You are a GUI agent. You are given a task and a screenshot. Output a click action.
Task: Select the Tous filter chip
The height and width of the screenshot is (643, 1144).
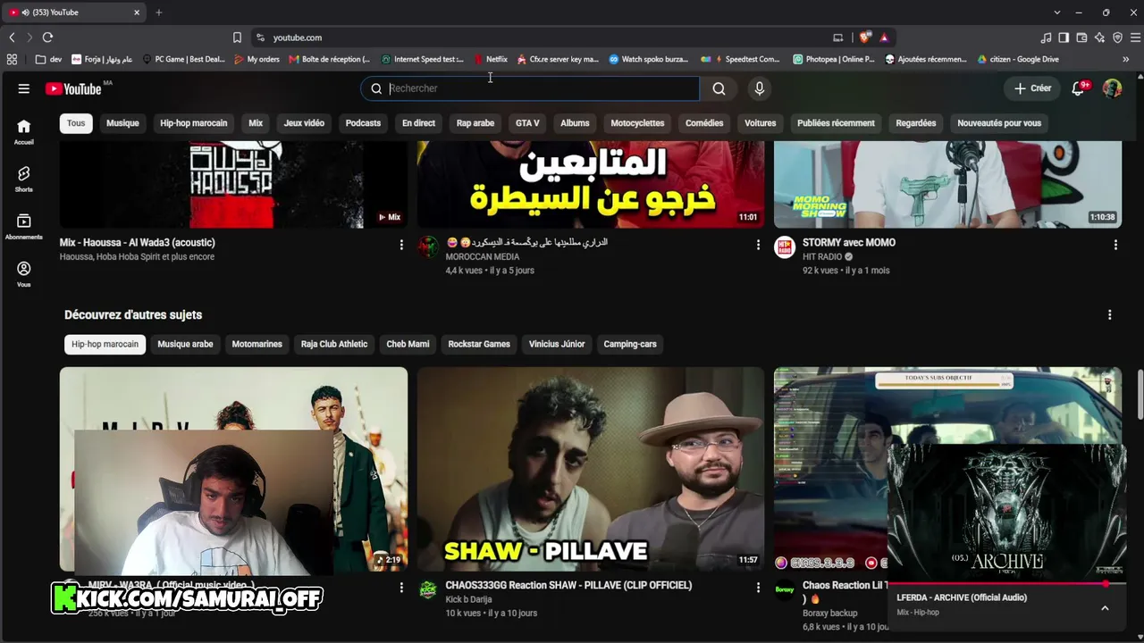click(x=76, y=123)
